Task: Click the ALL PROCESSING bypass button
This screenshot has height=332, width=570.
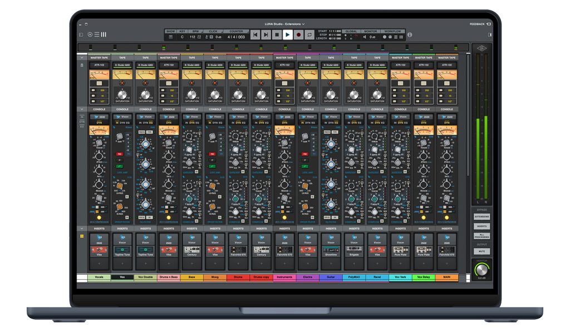Action: 481,236
